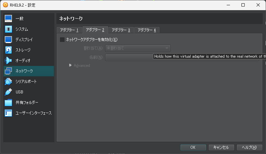Click the ネットワーク page heading
The height and width of the screenshot is (154, 266).
click(71, 18)
